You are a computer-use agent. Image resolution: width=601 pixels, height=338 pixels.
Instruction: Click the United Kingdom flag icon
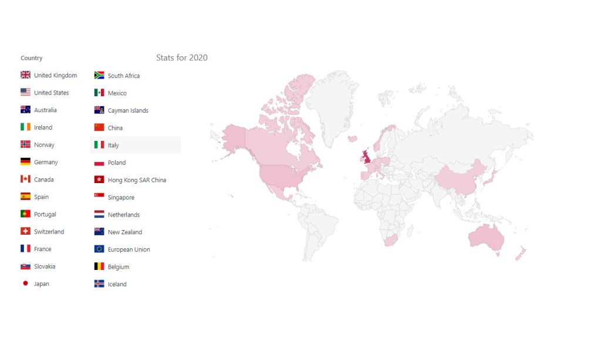coord(25,75)
